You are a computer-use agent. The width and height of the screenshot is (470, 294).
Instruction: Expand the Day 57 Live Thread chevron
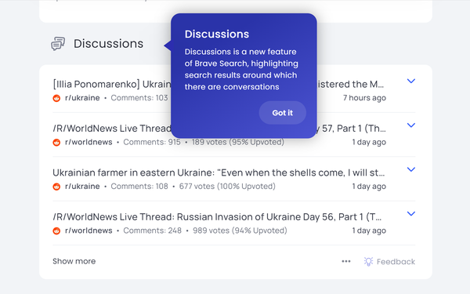411,125
